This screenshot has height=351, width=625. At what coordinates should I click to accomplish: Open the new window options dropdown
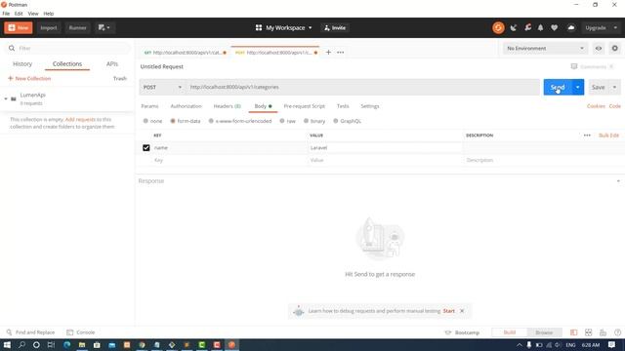(104, 28)
